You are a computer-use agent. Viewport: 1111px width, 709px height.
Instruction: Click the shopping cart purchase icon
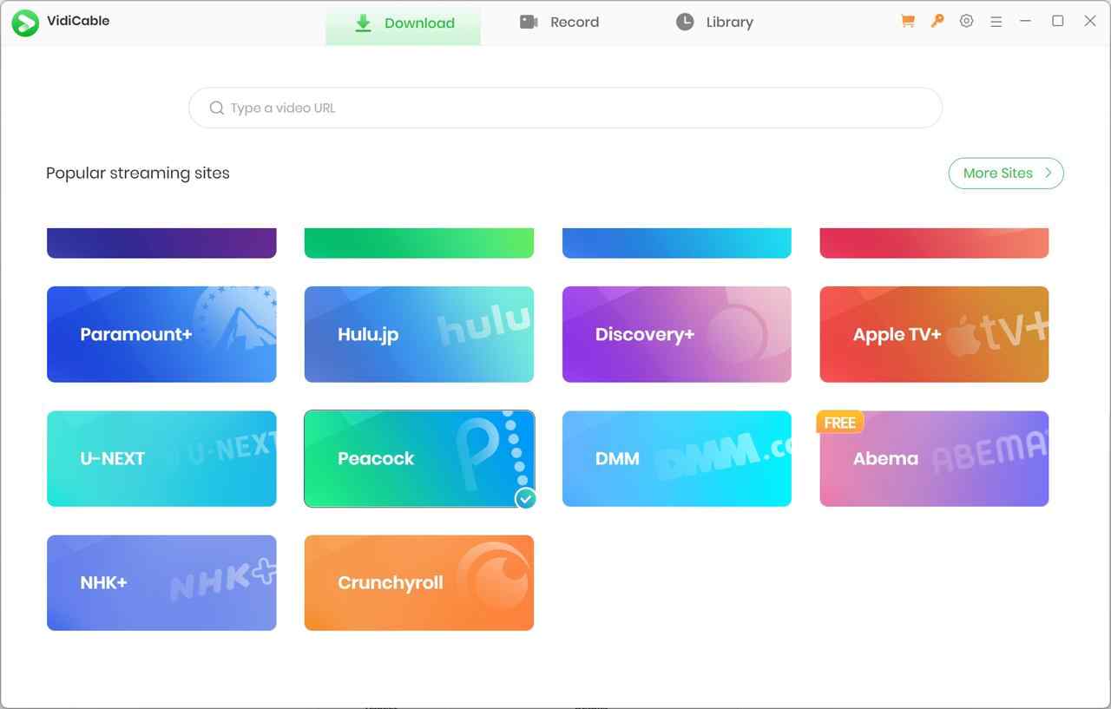point(908,22)
